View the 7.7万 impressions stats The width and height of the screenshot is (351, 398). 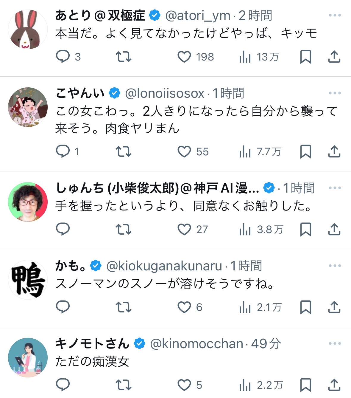tap(260, 152)
